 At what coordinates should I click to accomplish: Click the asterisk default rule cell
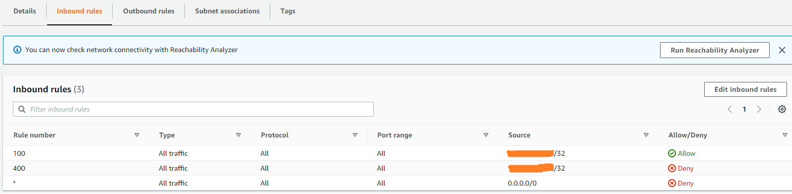pyautogui.click(x=14, y=183)
